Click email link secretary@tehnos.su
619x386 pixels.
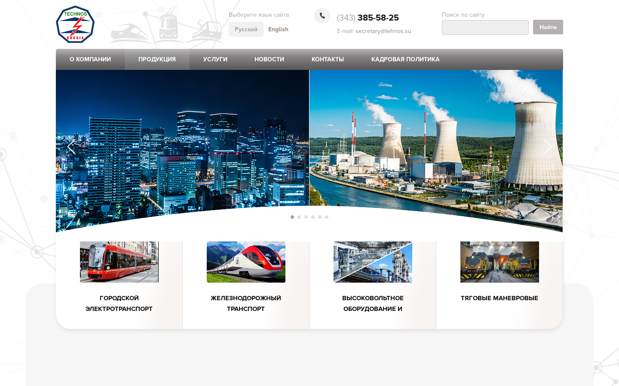tap(383, 31)
